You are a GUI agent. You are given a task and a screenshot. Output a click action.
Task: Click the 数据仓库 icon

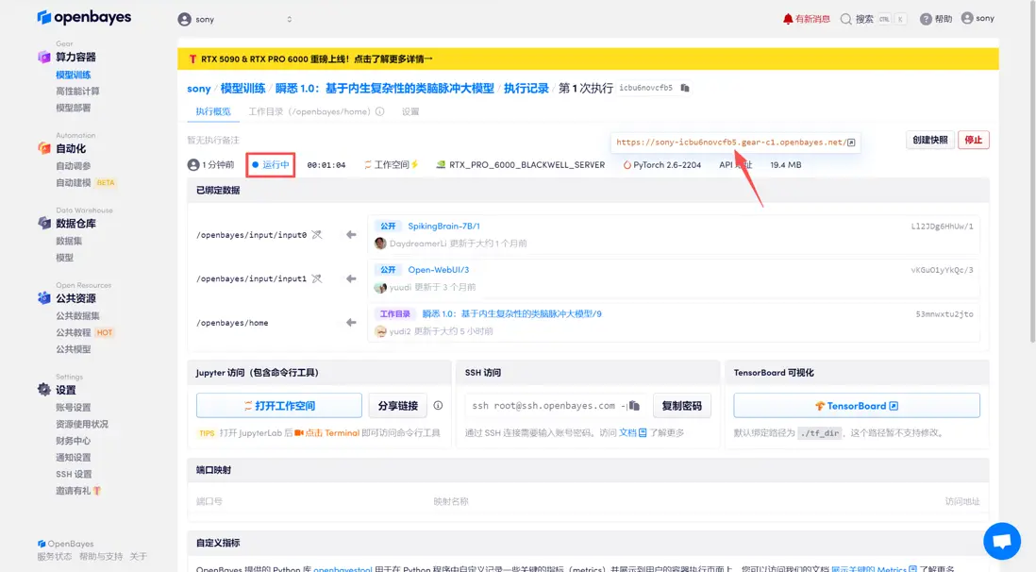pyautogui.click(x=44, y=224)
